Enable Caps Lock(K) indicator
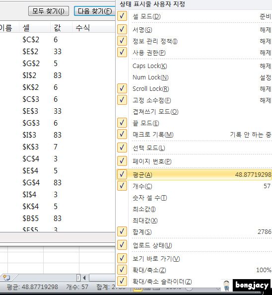Viewport: 272px width, 295px height. click(x=194, y=66)
